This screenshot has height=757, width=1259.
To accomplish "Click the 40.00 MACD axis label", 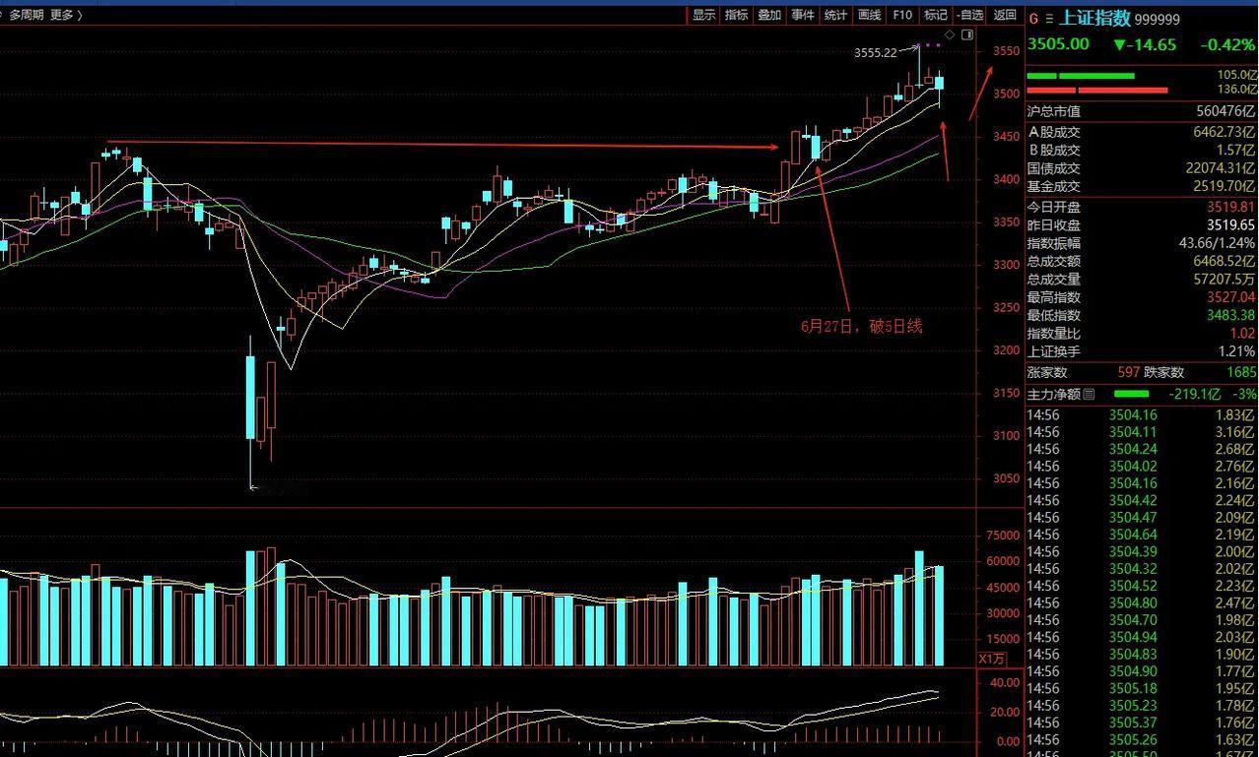I will coord(1005,682).
